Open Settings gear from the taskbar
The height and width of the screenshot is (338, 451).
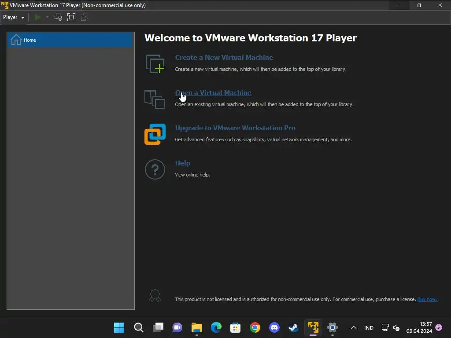point(332,327)
